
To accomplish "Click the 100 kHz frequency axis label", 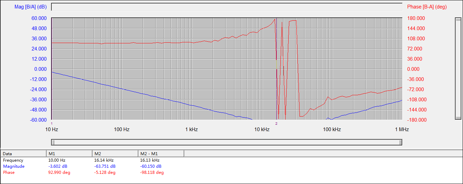I will click(332, 129).
